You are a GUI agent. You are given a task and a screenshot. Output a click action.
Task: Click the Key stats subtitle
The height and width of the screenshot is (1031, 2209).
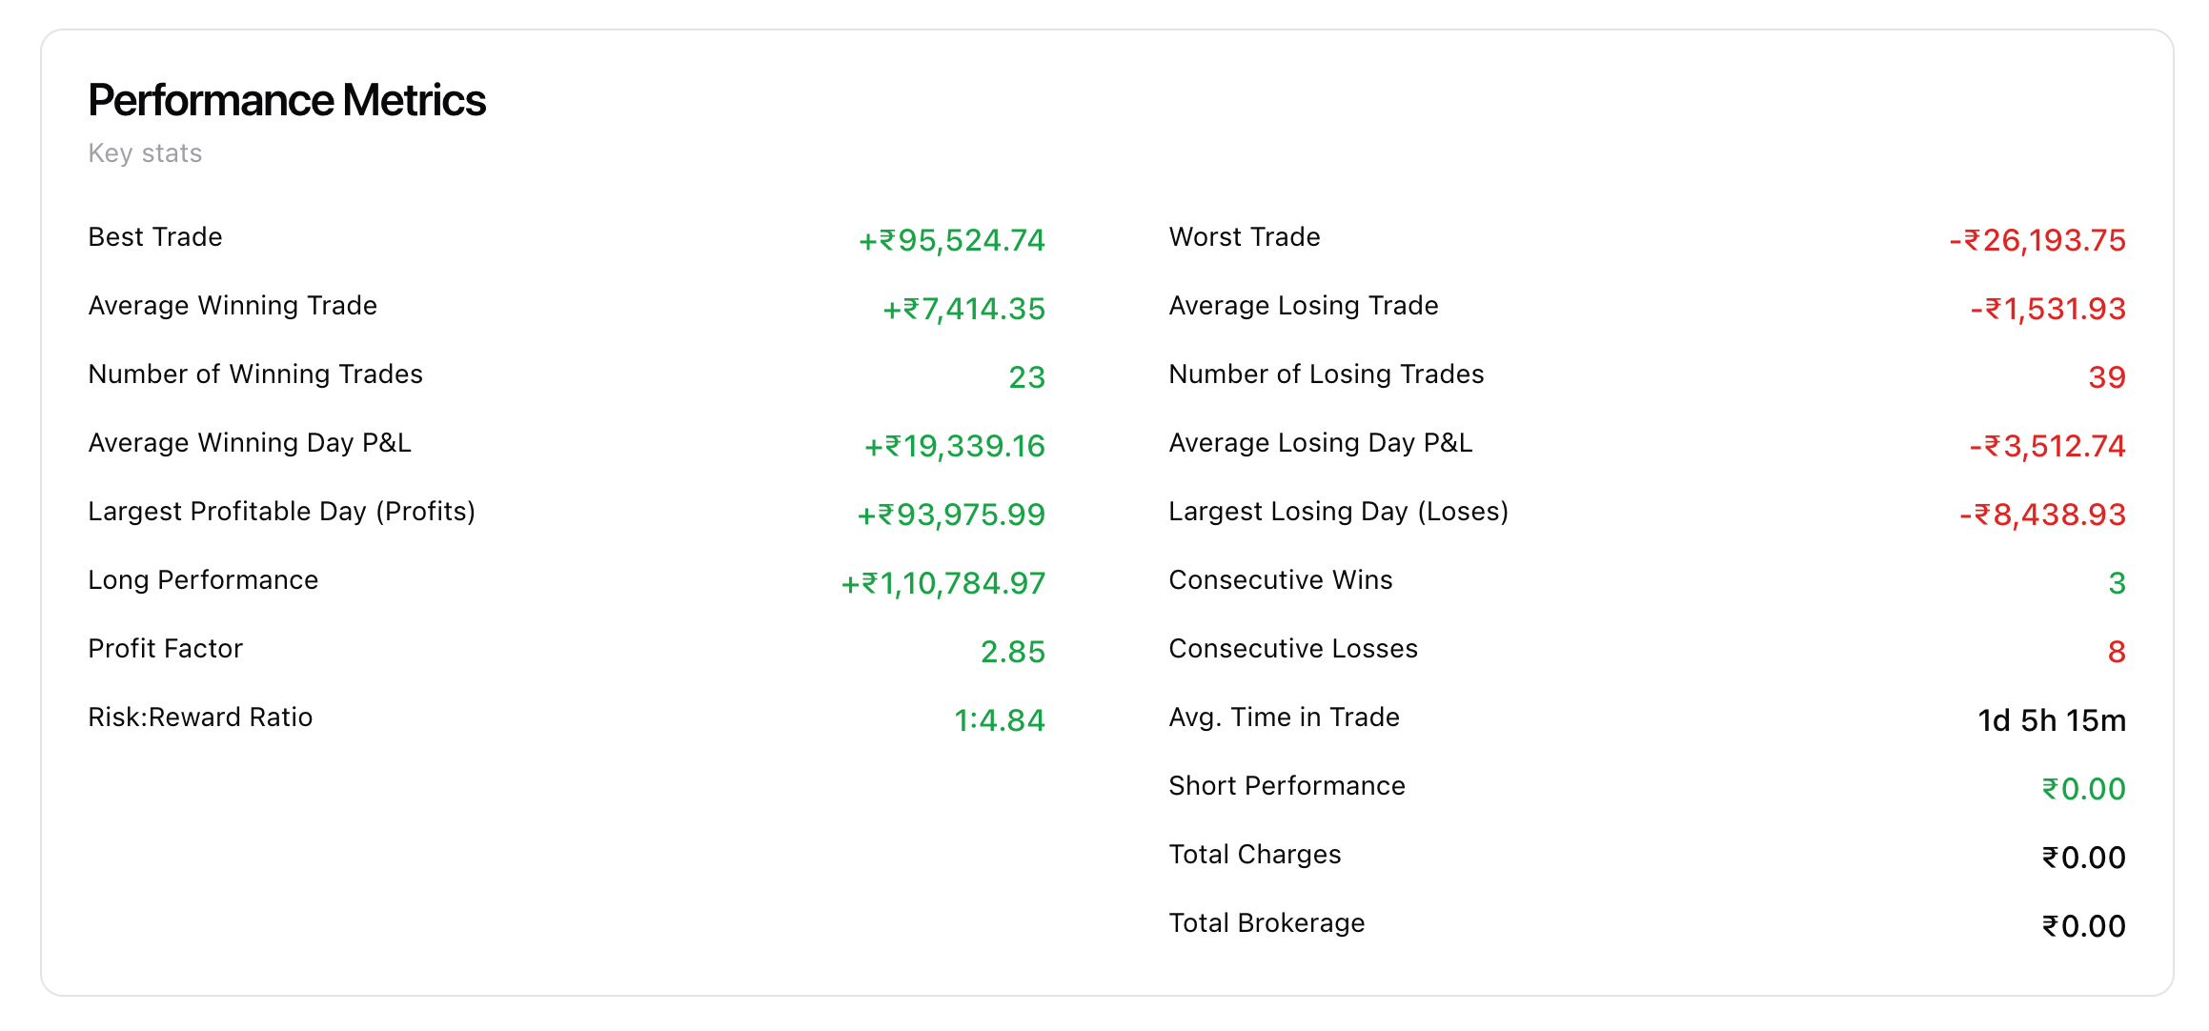pos(145,153)
